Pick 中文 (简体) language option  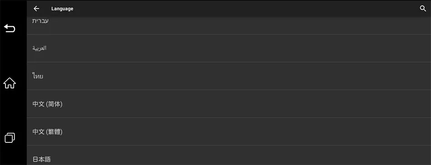(229, 104)
